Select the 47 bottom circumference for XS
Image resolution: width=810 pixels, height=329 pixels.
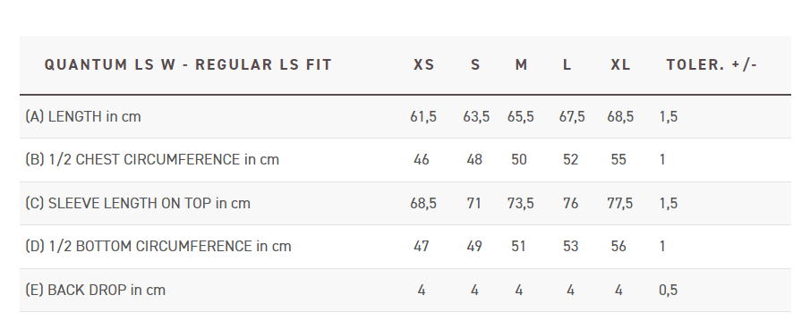pos(422,247)
